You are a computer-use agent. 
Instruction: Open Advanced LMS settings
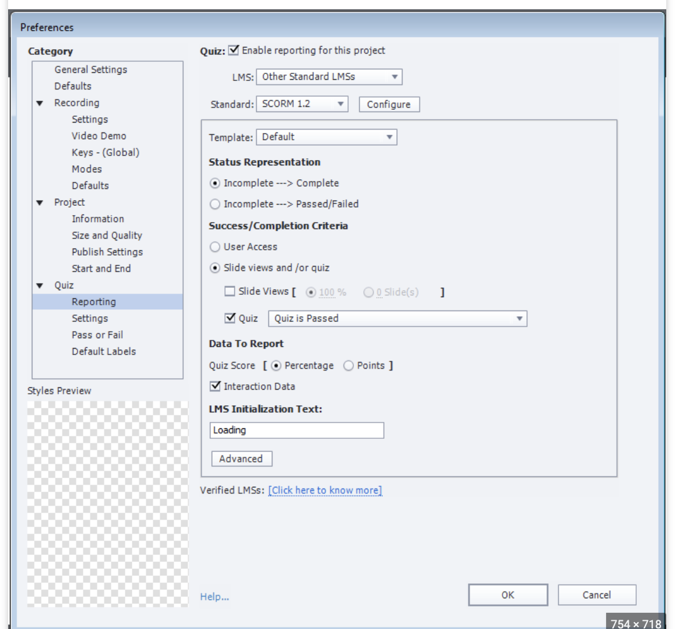(x=241, y=459)
